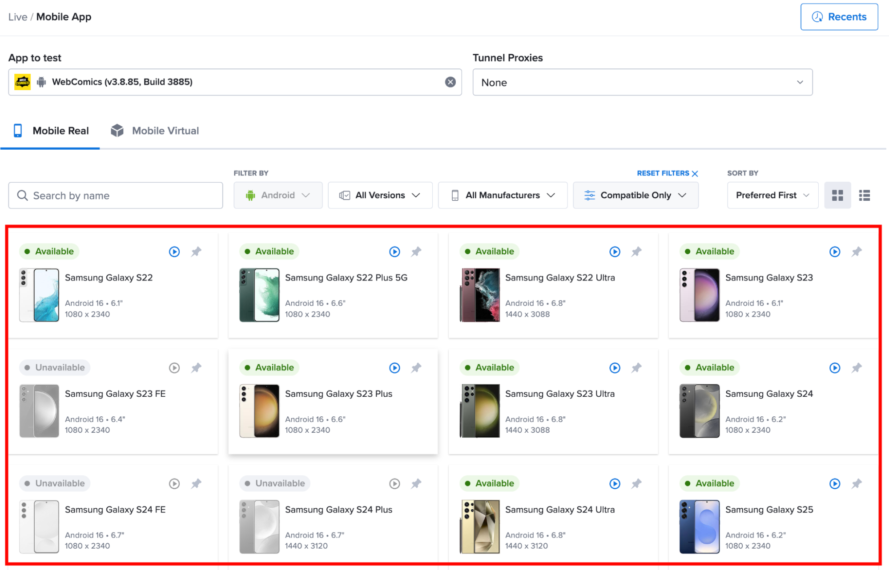Launch session on Samsung Galaxy S22

click(x=174, y=252)
